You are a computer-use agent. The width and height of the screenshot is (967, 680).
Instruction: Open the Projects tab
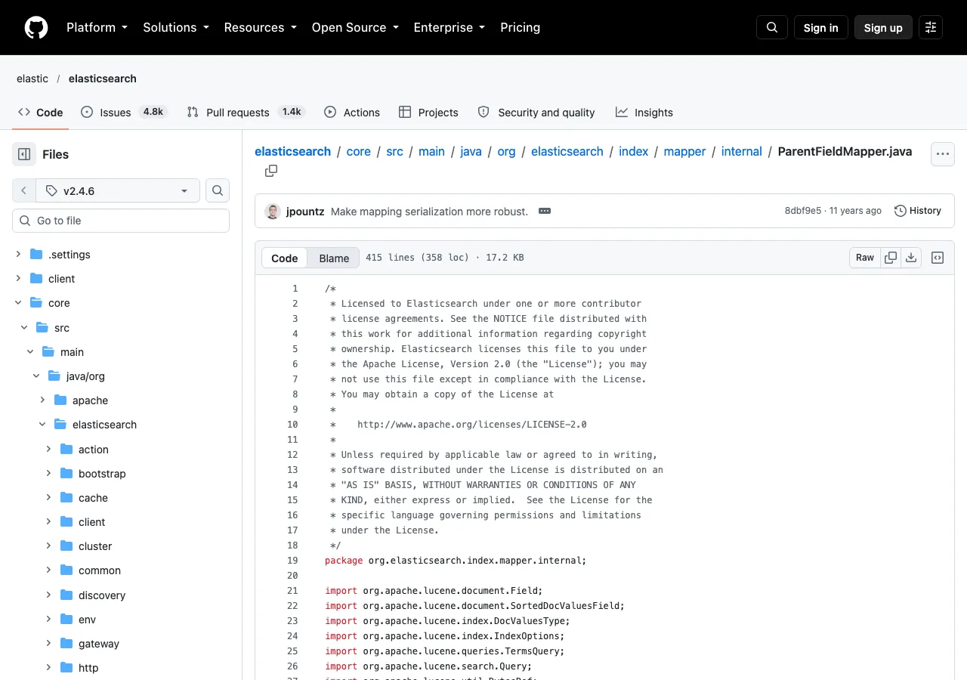tap(428, 112)
